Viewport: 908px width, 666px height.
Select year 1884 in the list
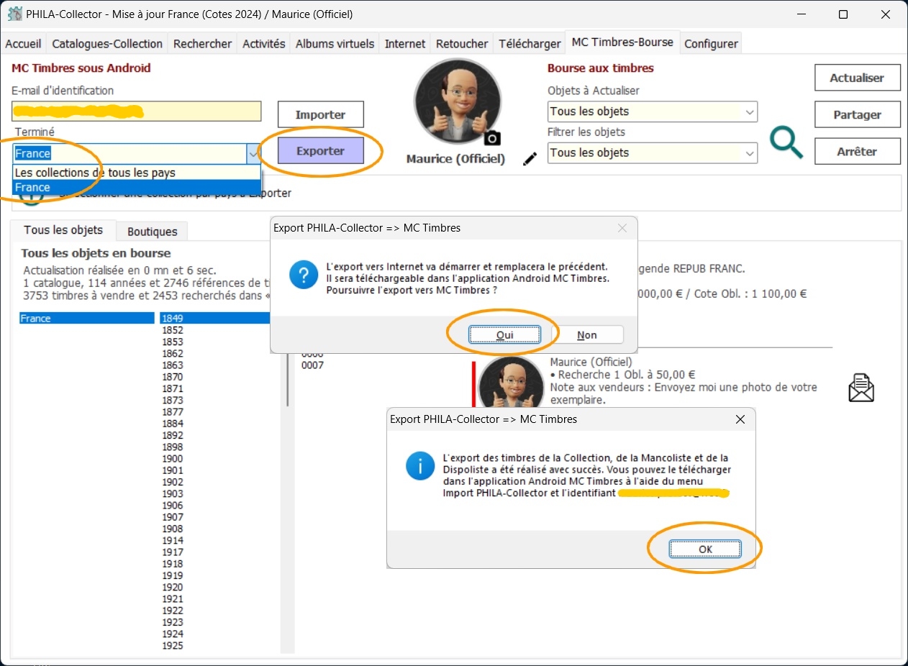click(x=173, y=424)
